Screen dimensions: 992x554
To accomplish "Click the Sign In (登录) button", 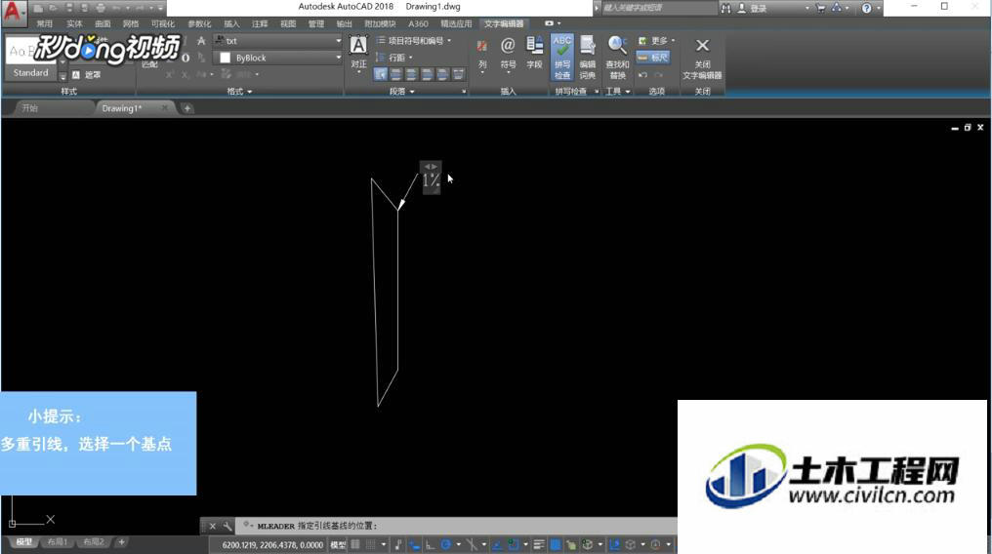I will [x=753, y=8].
